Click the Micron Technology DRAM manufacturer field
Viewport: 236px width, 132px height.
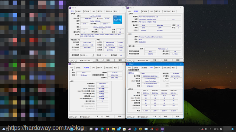tap(150, 81)
